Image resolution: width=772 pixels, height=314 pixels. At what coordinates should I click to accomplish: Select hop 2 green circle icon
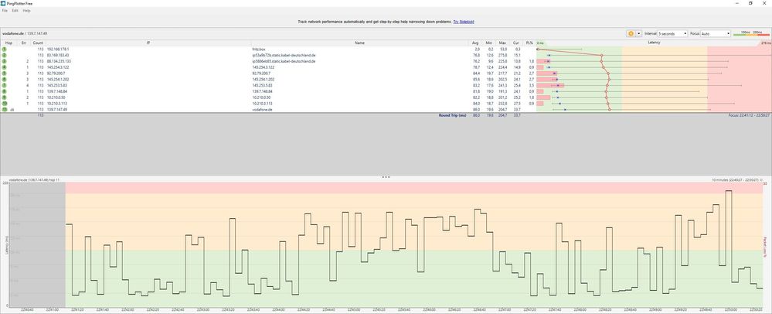(x=4, y=55)
